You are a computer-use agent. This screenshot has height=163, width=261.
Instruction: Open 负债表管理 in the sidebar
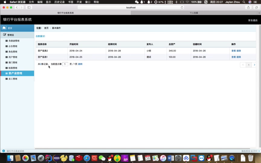(x=14, y=41)
